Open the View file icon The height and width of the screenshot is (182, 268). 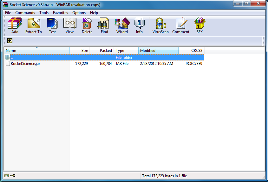(69, 25)
